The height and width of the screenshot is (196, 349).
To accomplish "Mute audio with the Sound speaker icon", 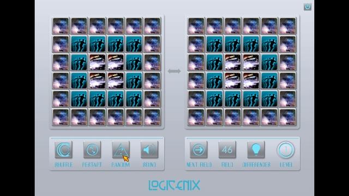I will coord(149,150).
